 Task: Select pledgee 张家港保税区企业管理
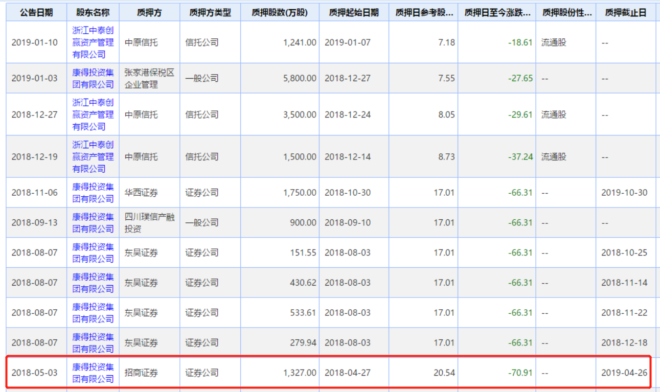(149, 78)
